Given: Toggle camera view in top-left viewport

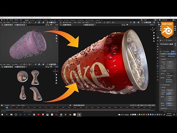Looking at the screenshot, I should click(x=56, y=38).
